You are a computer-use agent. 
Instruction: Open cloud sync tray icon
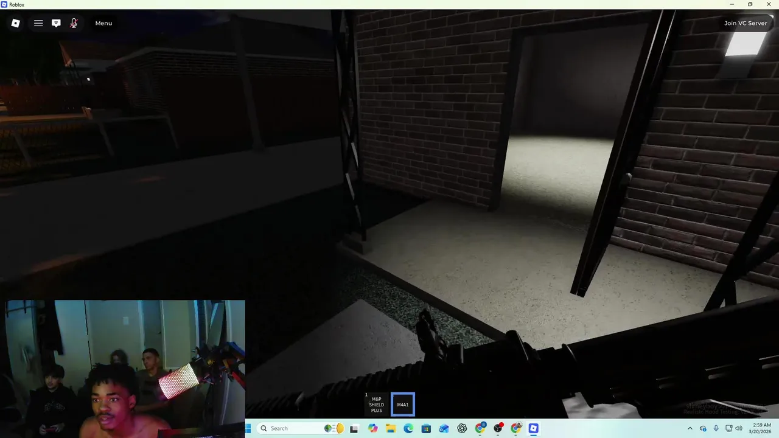tap(703, 428)
